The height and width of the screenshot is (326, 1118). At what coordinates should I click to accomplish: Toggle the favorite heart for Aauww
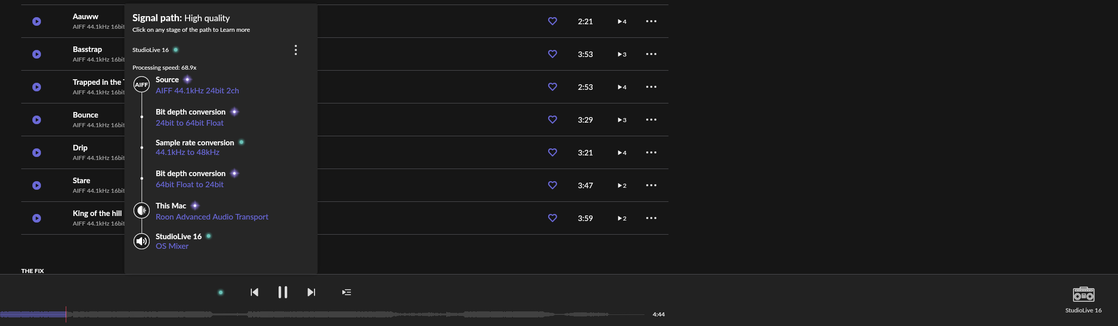click(x=553, y=21)
